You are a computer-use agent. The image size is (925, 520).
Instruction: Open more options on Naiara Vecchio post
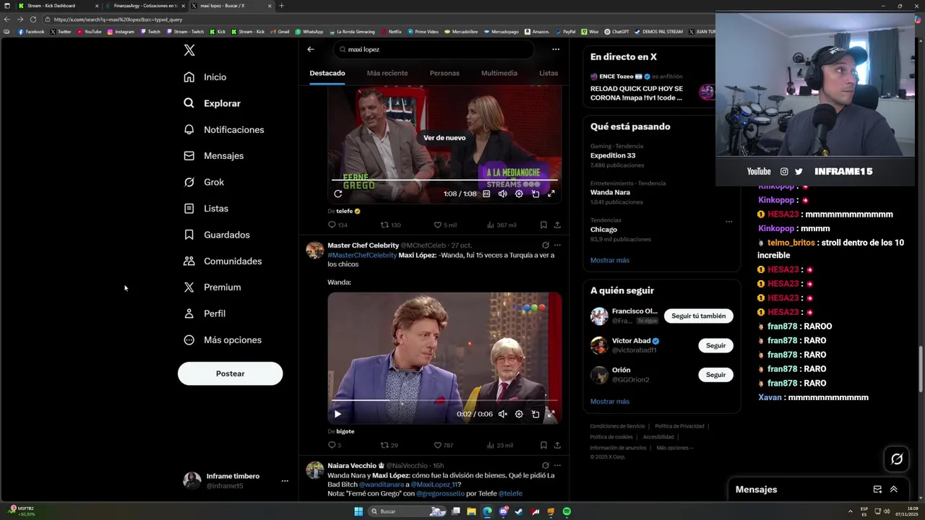click(557, 466)
